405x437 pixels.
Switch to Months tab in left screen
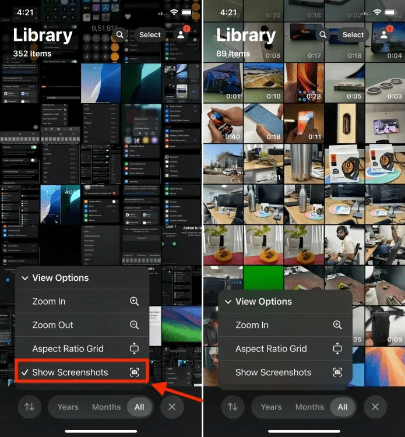point(107,407)
